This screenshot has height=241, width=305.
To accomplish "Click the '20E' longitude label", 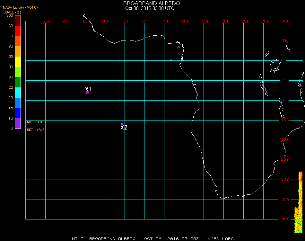I will tap(226, 21).
